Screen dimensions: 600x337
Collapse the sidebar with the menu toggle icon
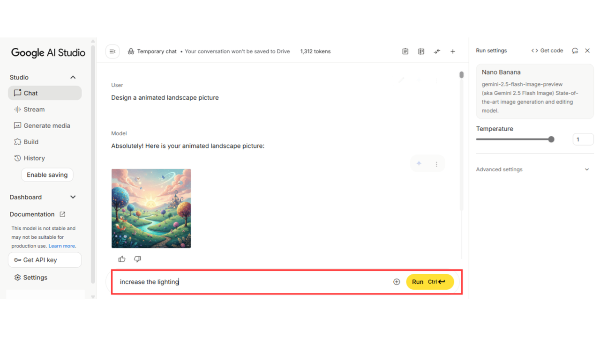pyautogui.click(x=112, y=51)
